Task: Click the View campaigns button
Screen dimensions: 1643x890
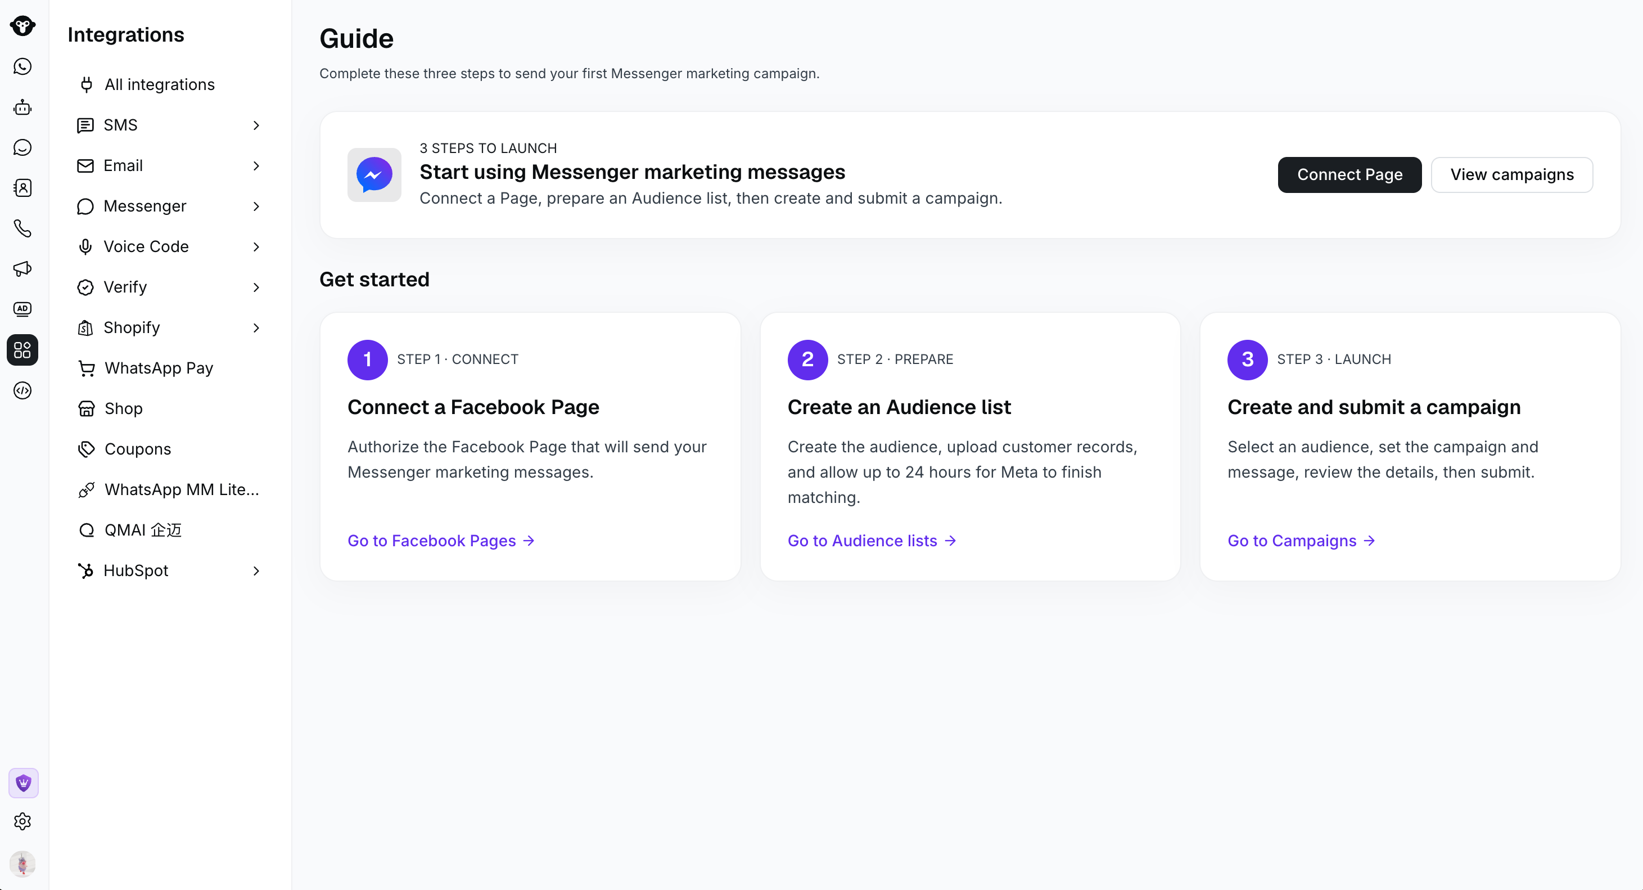Action: (1511, 175)
